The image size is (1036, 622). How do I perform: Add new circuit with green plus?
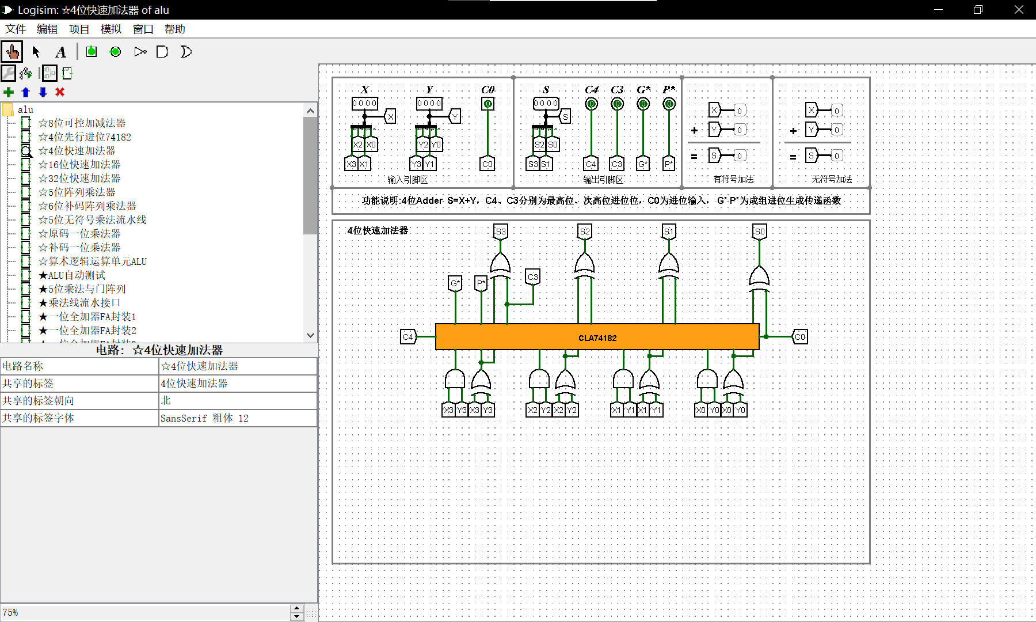(x=9, y=92)
